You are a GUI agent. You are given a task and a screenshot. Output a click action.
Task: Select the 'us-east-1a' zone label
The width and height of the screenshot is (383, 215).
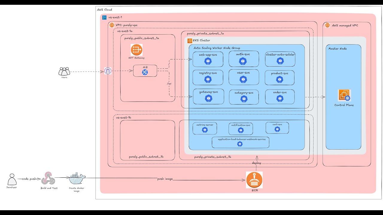click(125, 31)
